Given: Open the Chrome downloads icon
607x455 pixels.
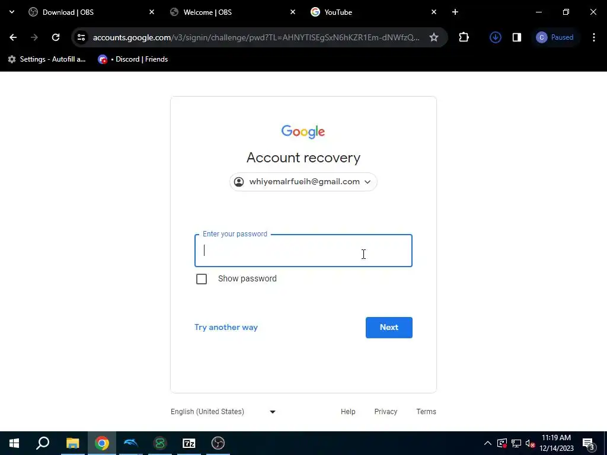Looking at the screenshot, I should 496,37.
